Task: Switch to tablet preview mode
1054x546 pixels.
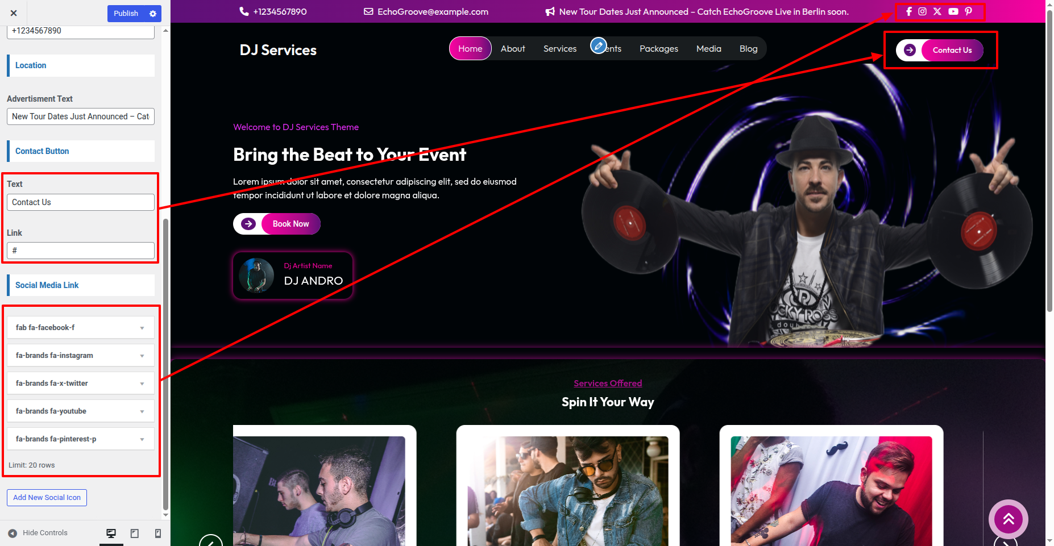Action: pyautogui.click(x=135, y=533)
